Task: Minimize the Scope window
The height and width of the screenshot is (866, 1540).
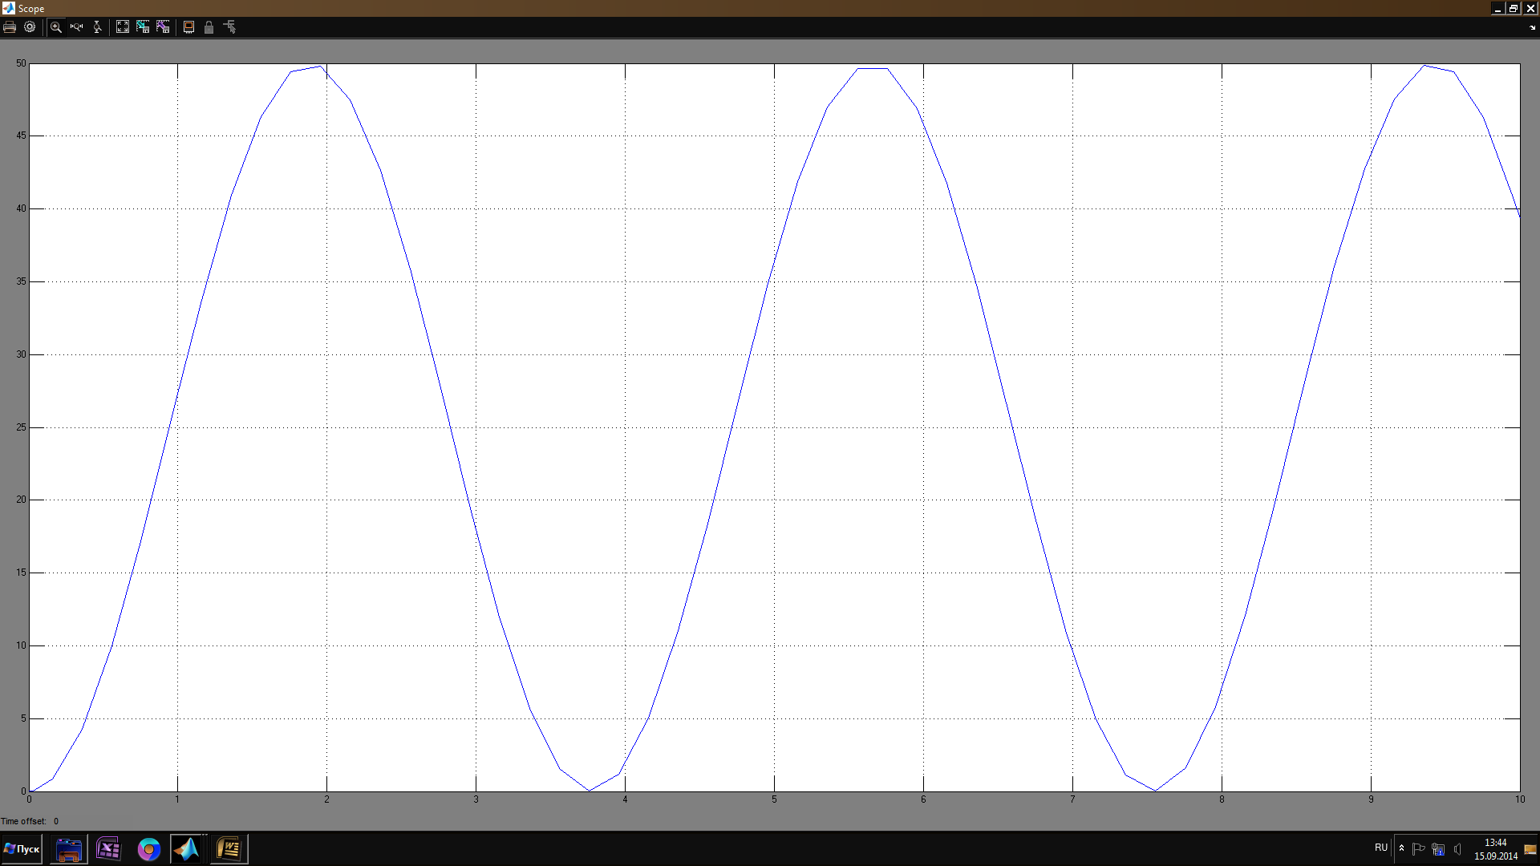Action: (x=1497, y=8)
